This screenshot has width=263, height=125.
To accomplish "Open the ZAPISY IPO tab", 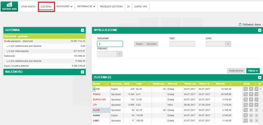I will coord(140,6).
